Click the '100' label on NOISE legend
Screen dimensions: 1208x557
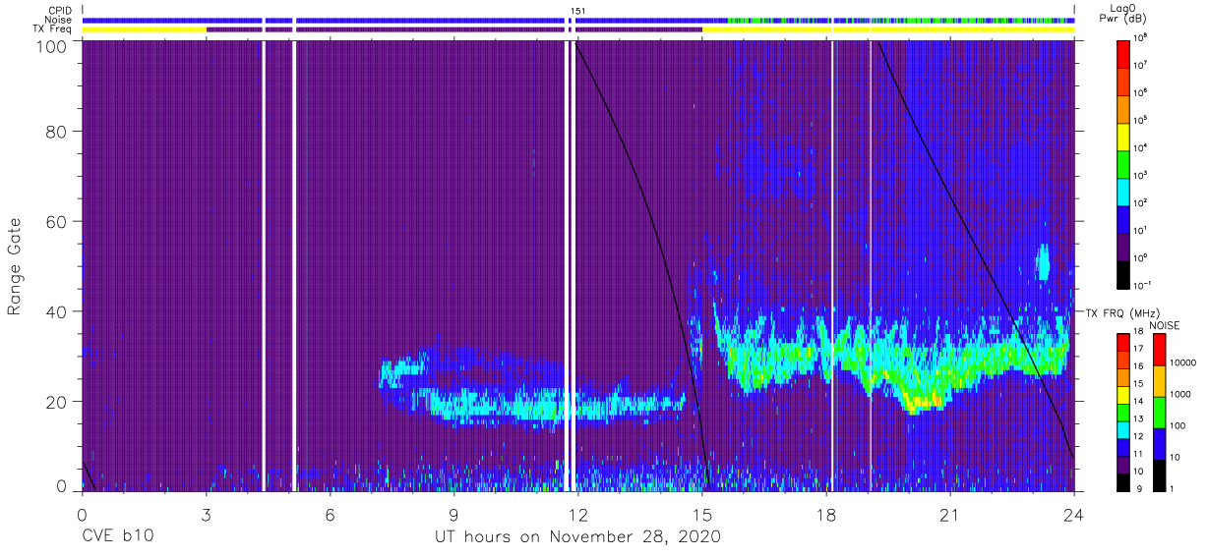point(1176,425)
